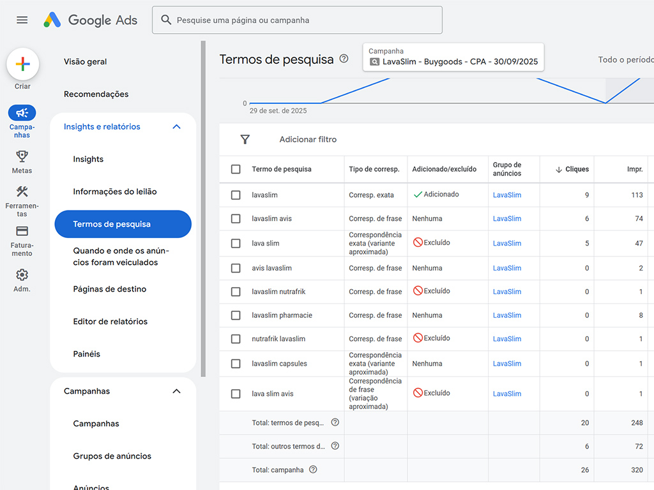Check the lavaslim row checkbox
Screen dimensions: 654x490
[x=236, y=194]
